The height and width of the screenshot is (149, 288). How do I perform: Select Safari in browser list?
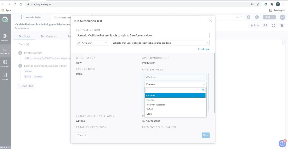click(175, 109)
